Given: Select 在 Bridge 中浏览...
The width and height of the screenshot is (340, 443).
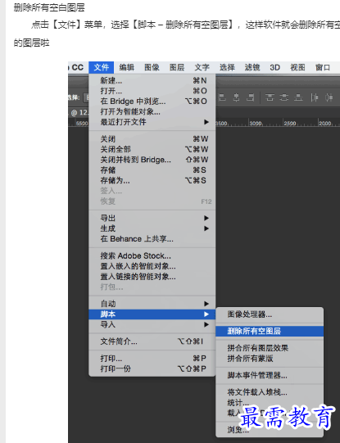Looking at the screenshot, I should pos(152,102).
